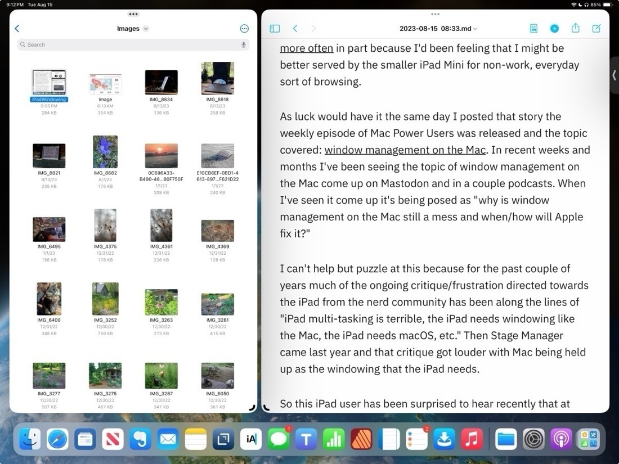The width and height of the screenshot is (619, 464).
Task: Select the IMG_6400 cat photo thumbnail
Action: [x=49, y=298]
